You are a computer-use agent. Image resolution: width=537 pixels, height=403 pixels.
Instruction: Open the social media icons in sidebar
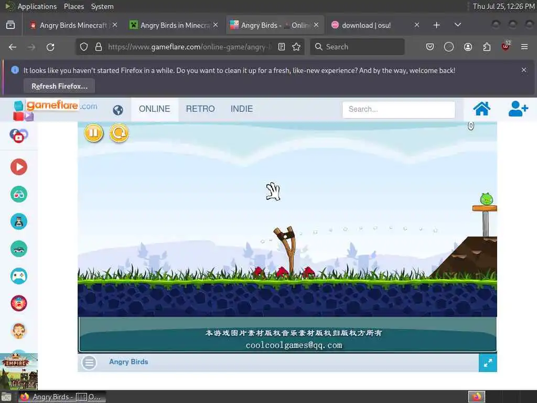click(x=19, y=135)
